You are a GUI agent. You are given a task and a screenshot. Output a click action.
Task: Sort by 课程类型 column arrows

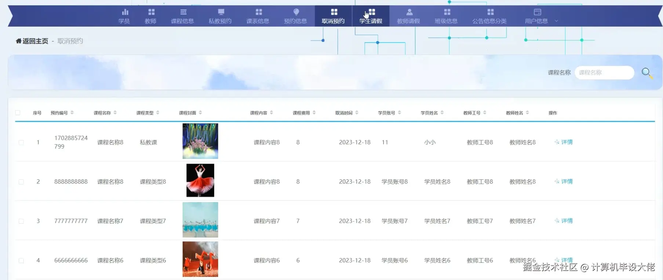(158, 113)
